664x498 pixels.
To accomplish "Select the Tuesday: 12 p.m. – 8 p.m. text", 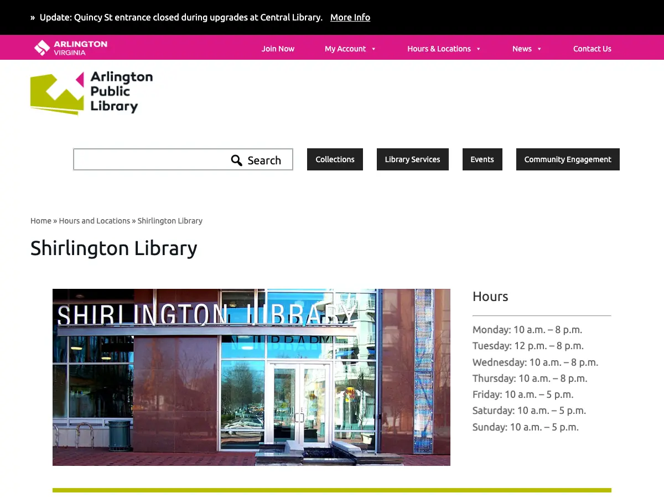I will pos(528,346).
